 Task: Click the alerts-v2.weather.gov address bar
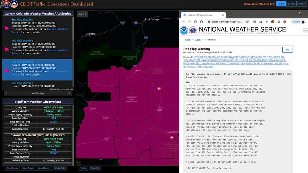tap(227, 22)
